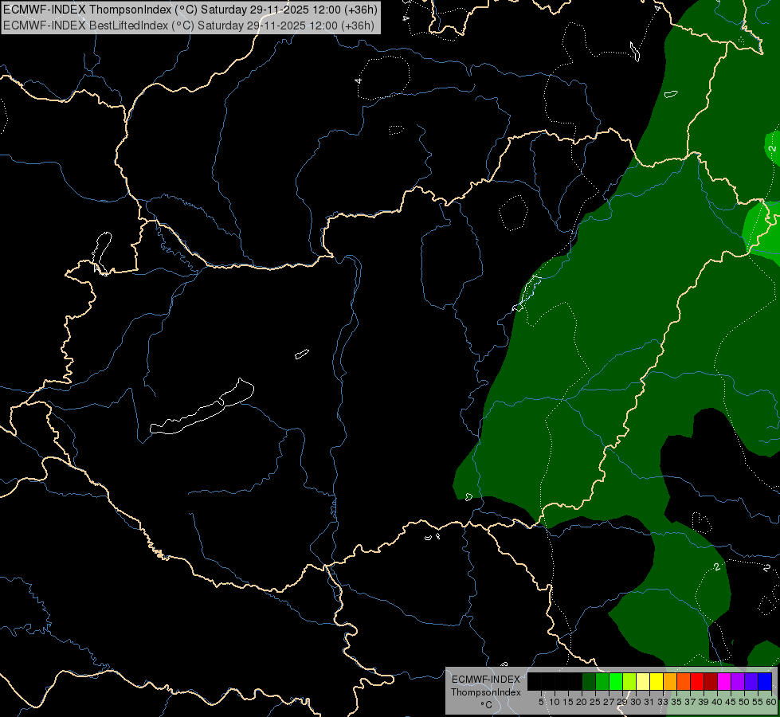The height and width of the screenshot is (717, 780).
Task: Click the medium green 25-27 legend swatch
Action: tap(602, 681)
